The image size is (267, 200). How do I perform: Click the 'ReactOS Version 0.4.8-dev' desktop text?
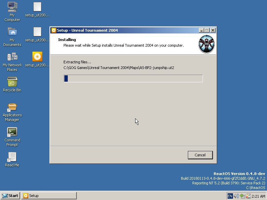point(239,174)
